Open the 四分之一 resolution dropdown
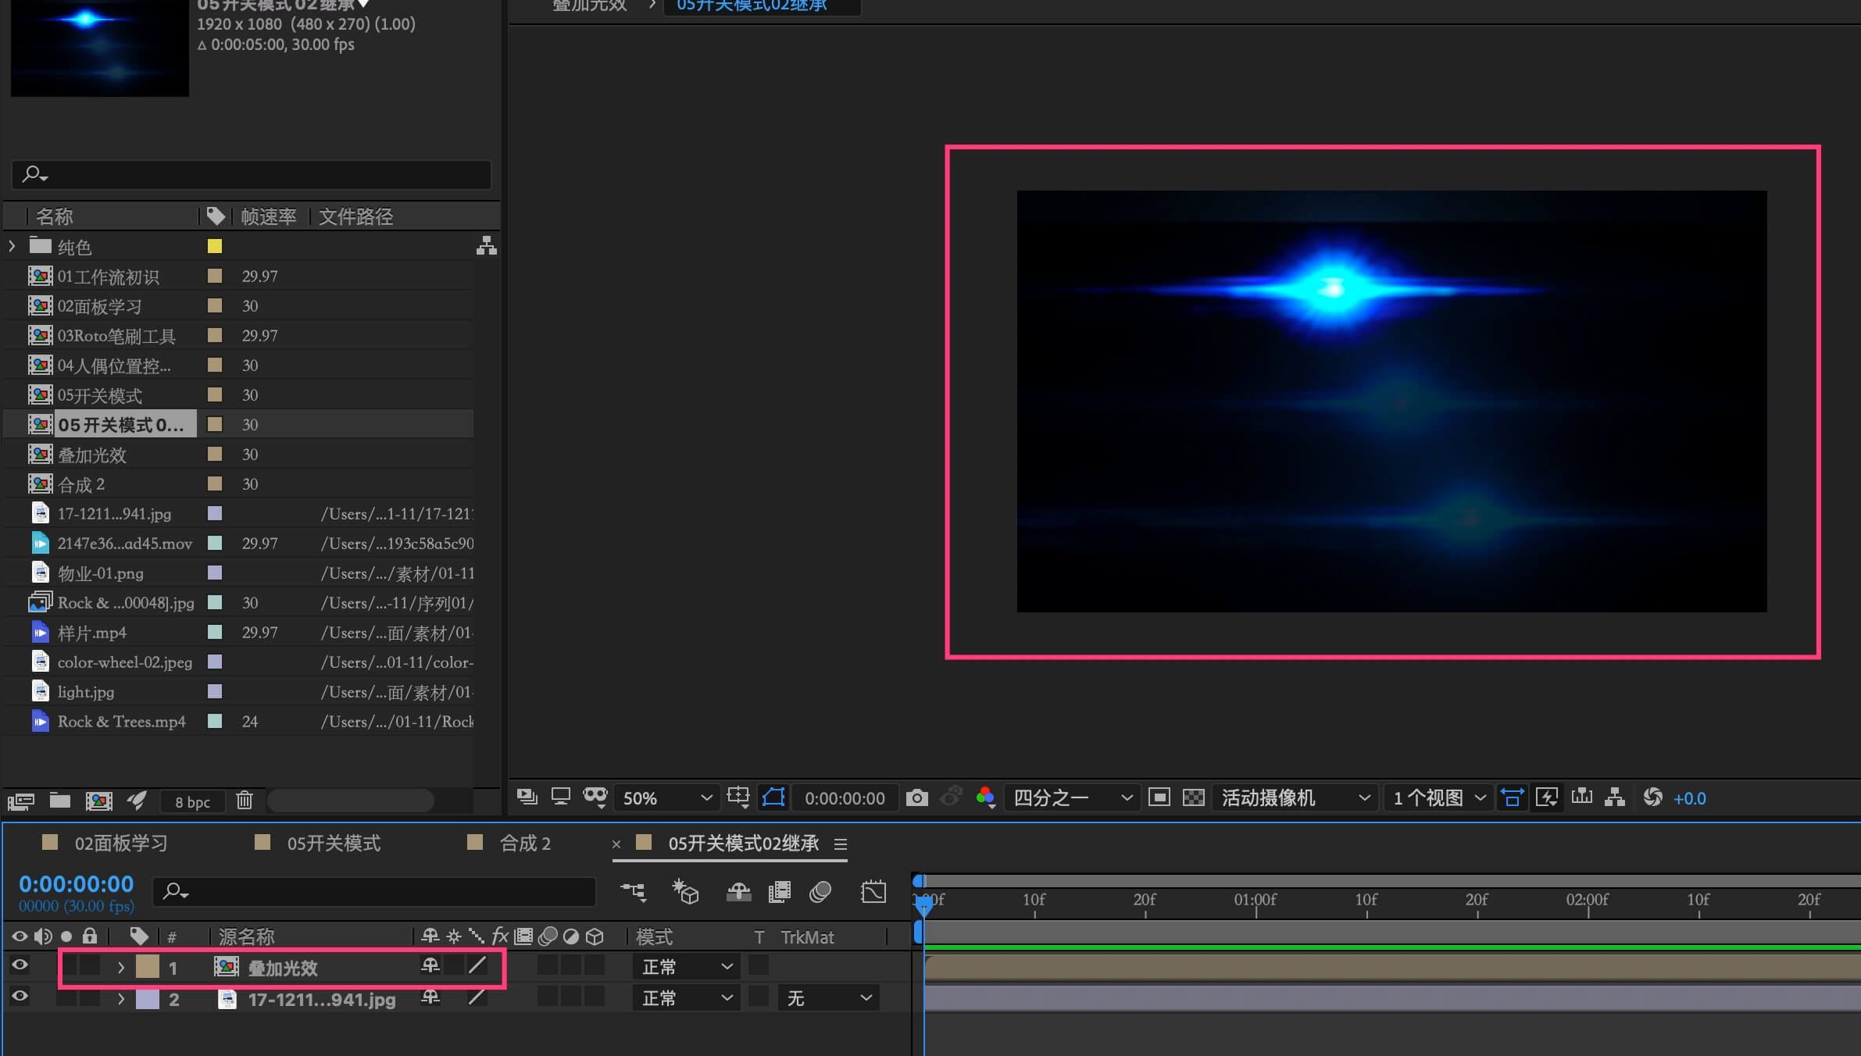Image resolution: width=1861 pixels, height=1056 pixels. pos(1072,797)
